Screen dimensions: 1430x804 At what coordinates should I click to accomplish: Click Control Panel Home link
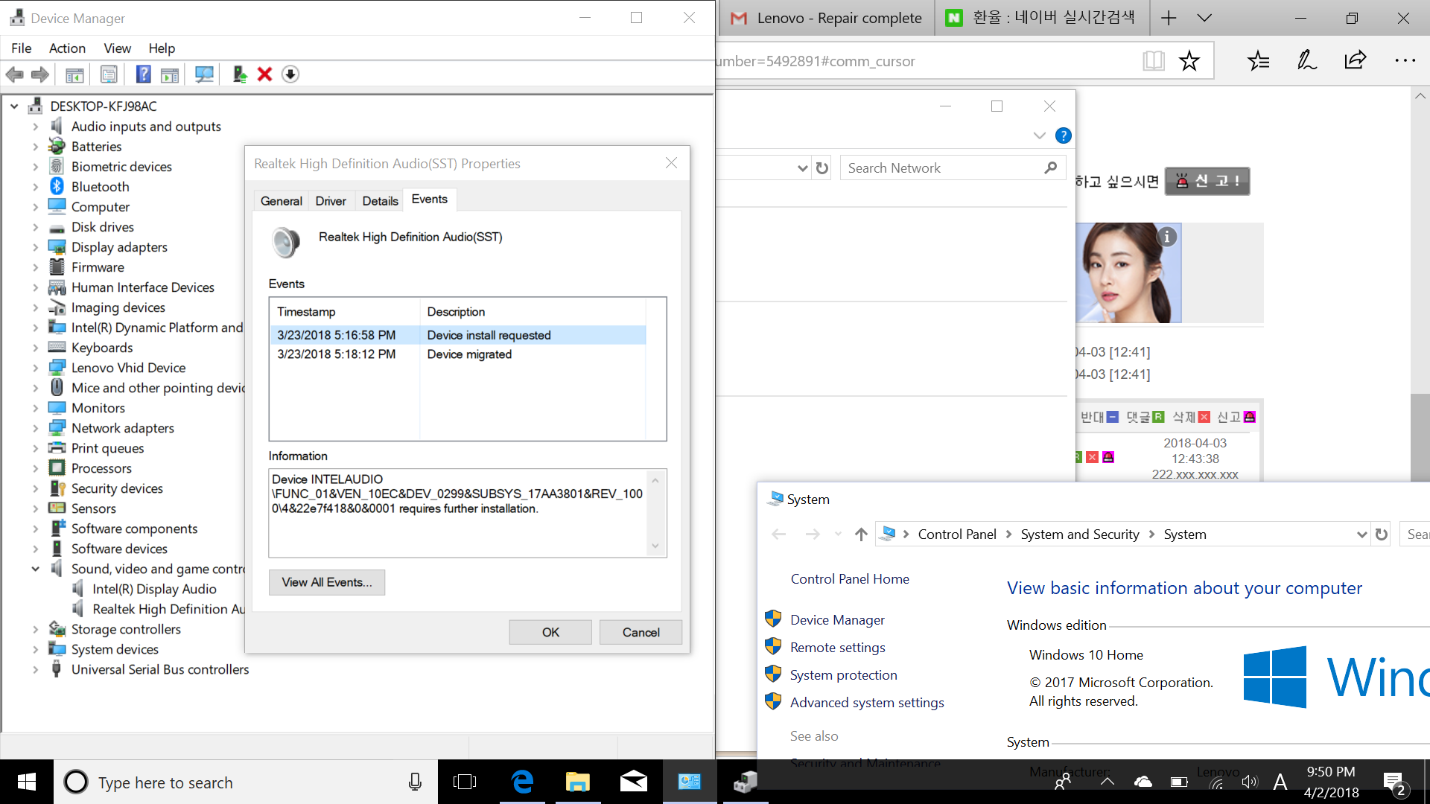point(850,579)
